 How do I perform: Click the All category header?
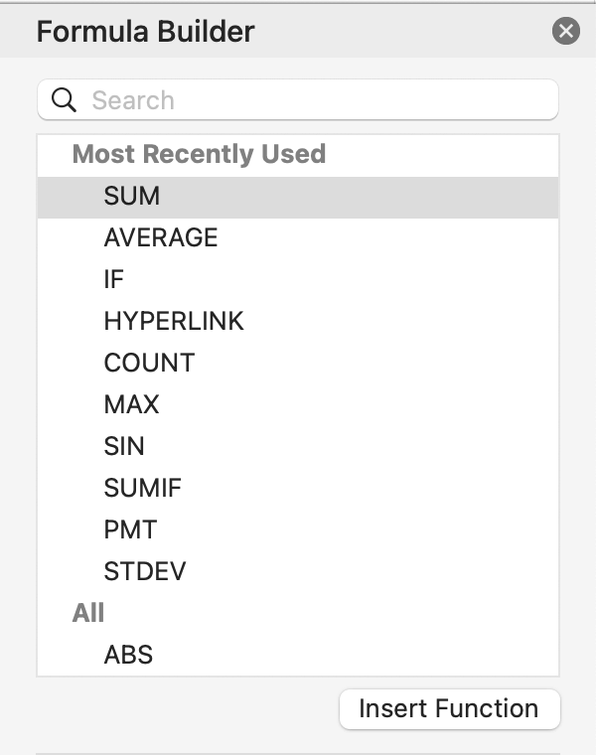click(x=87, y=613)
